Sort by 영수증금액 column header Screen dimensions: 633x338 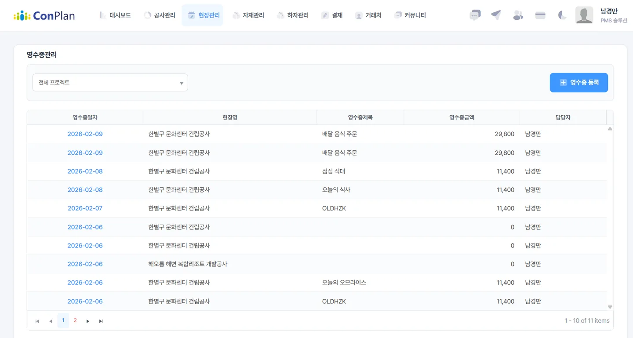pyautogui.click(x=462, y=117)
